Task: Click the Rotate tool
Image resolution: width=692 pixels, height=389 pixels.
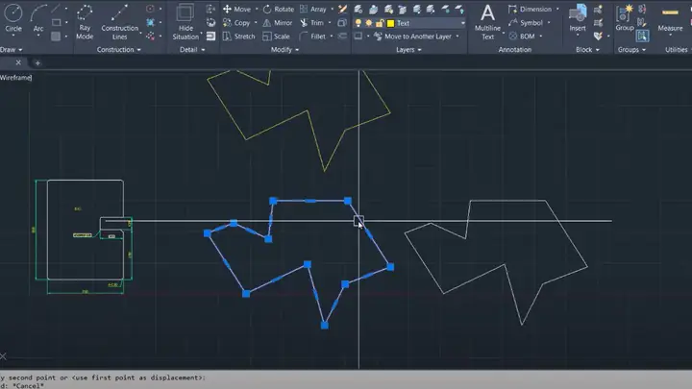Action: point(279,9)
